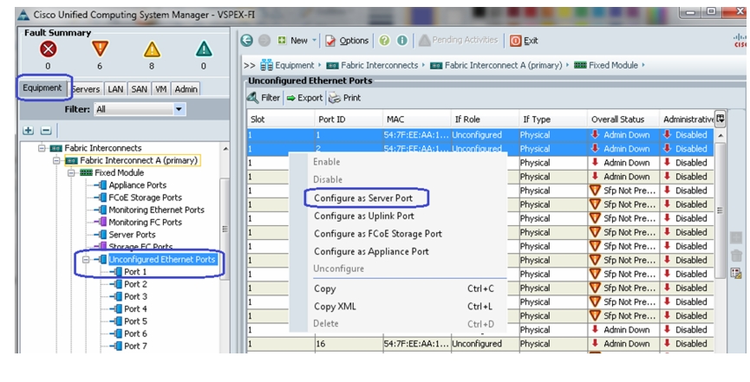Open the column chooser icon in table header
This screenshot has width=750, height=382.
[x=720, y=119]
